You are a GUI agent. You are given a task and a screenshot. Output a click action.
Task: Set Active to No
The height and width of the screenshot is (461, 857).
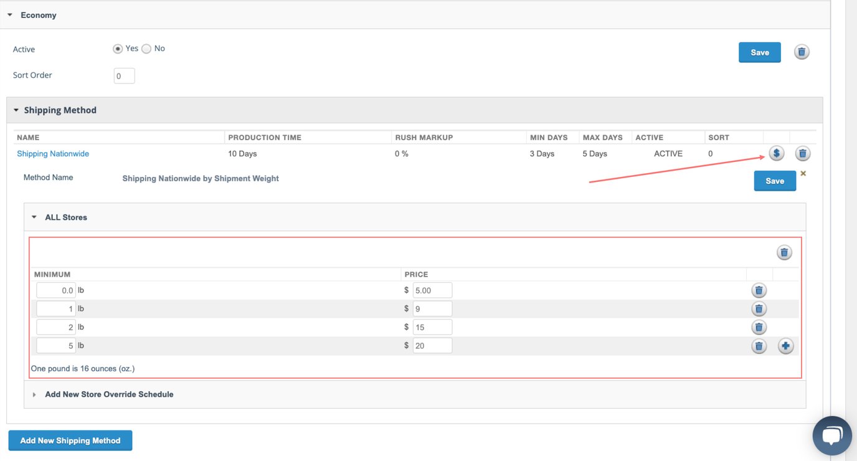tap(146, 49)
